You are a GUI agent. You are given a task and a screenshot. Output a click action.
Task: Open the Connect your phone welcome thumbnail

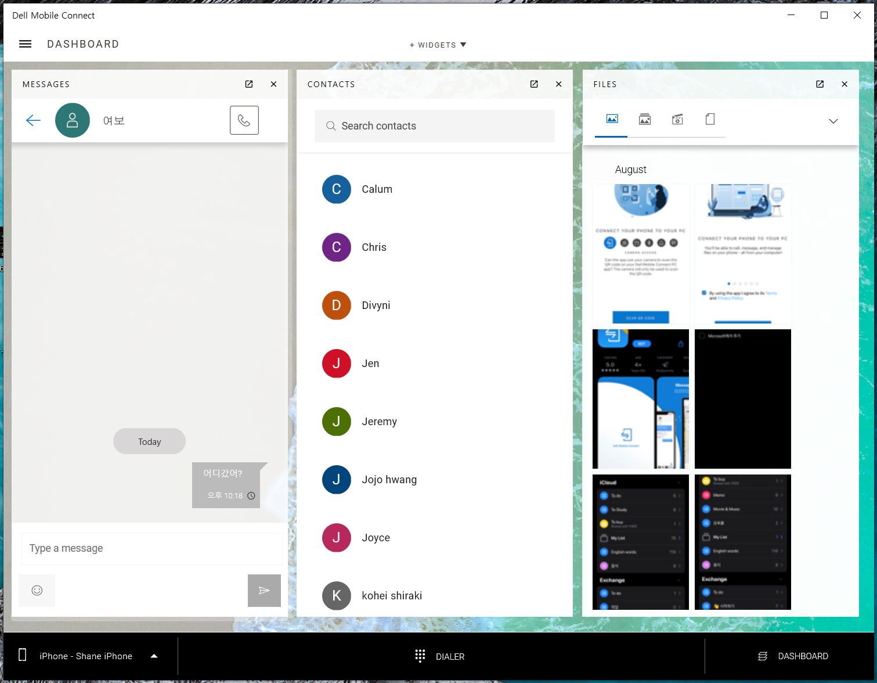[x=743, y=254]
